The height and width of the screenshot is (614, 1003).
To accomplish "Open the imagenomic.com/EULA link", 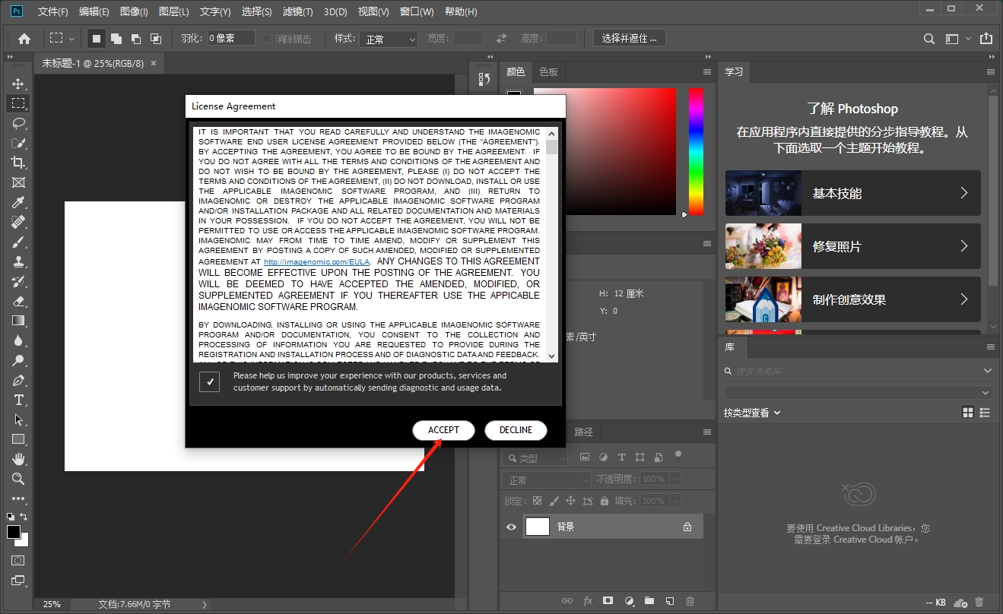I will 316,261.
